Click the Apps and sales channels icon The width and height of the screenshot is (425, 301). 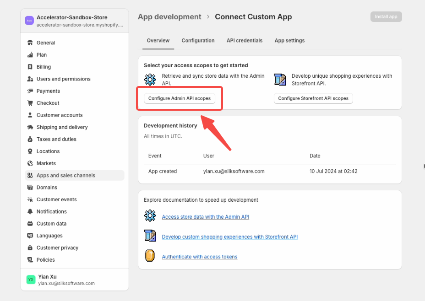point(30,175)
